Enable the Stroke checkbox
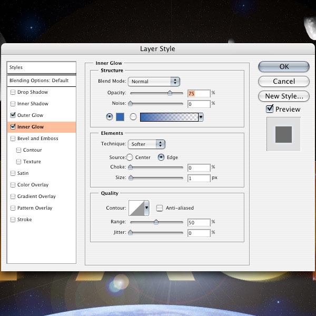 coord(13,220)
